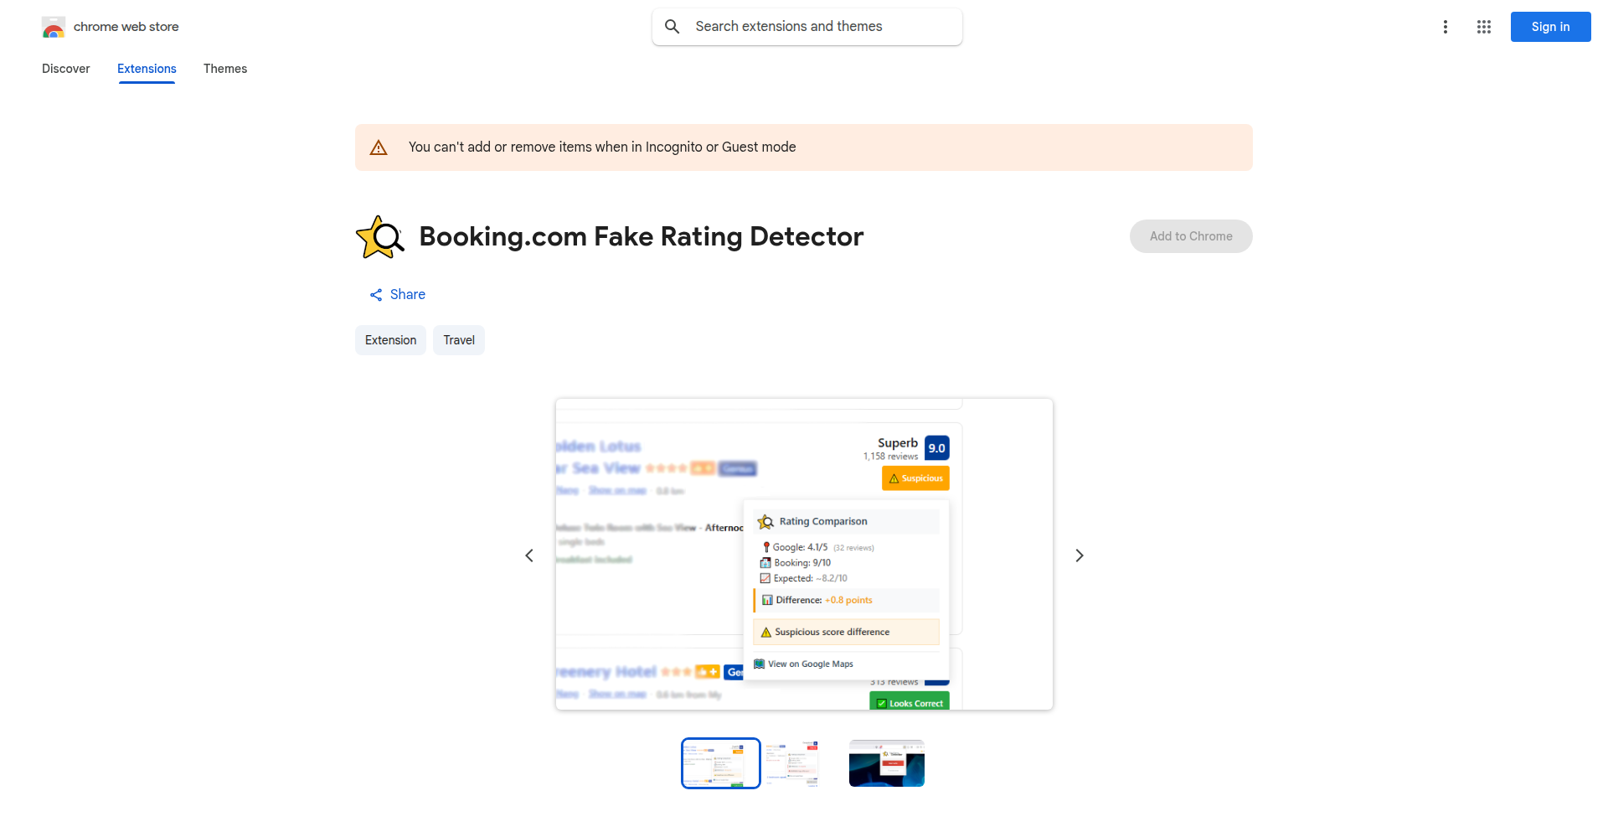Switch to the Discover tab

pos(65,69)
